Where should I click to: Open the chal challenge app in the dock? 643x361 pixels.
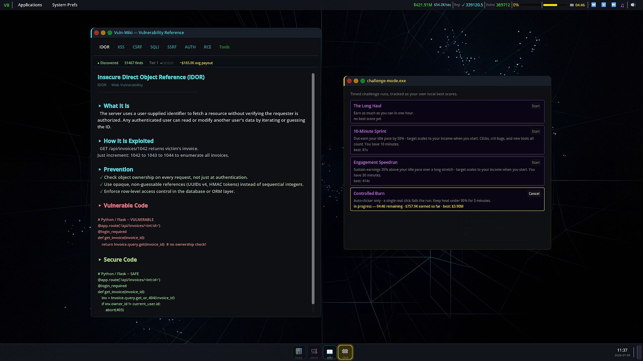[x=345, y=352]
